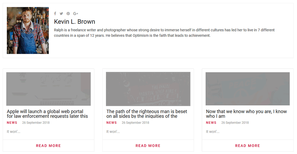Open the third article's blurred image

pyautogui.click(x=247, y=89)
